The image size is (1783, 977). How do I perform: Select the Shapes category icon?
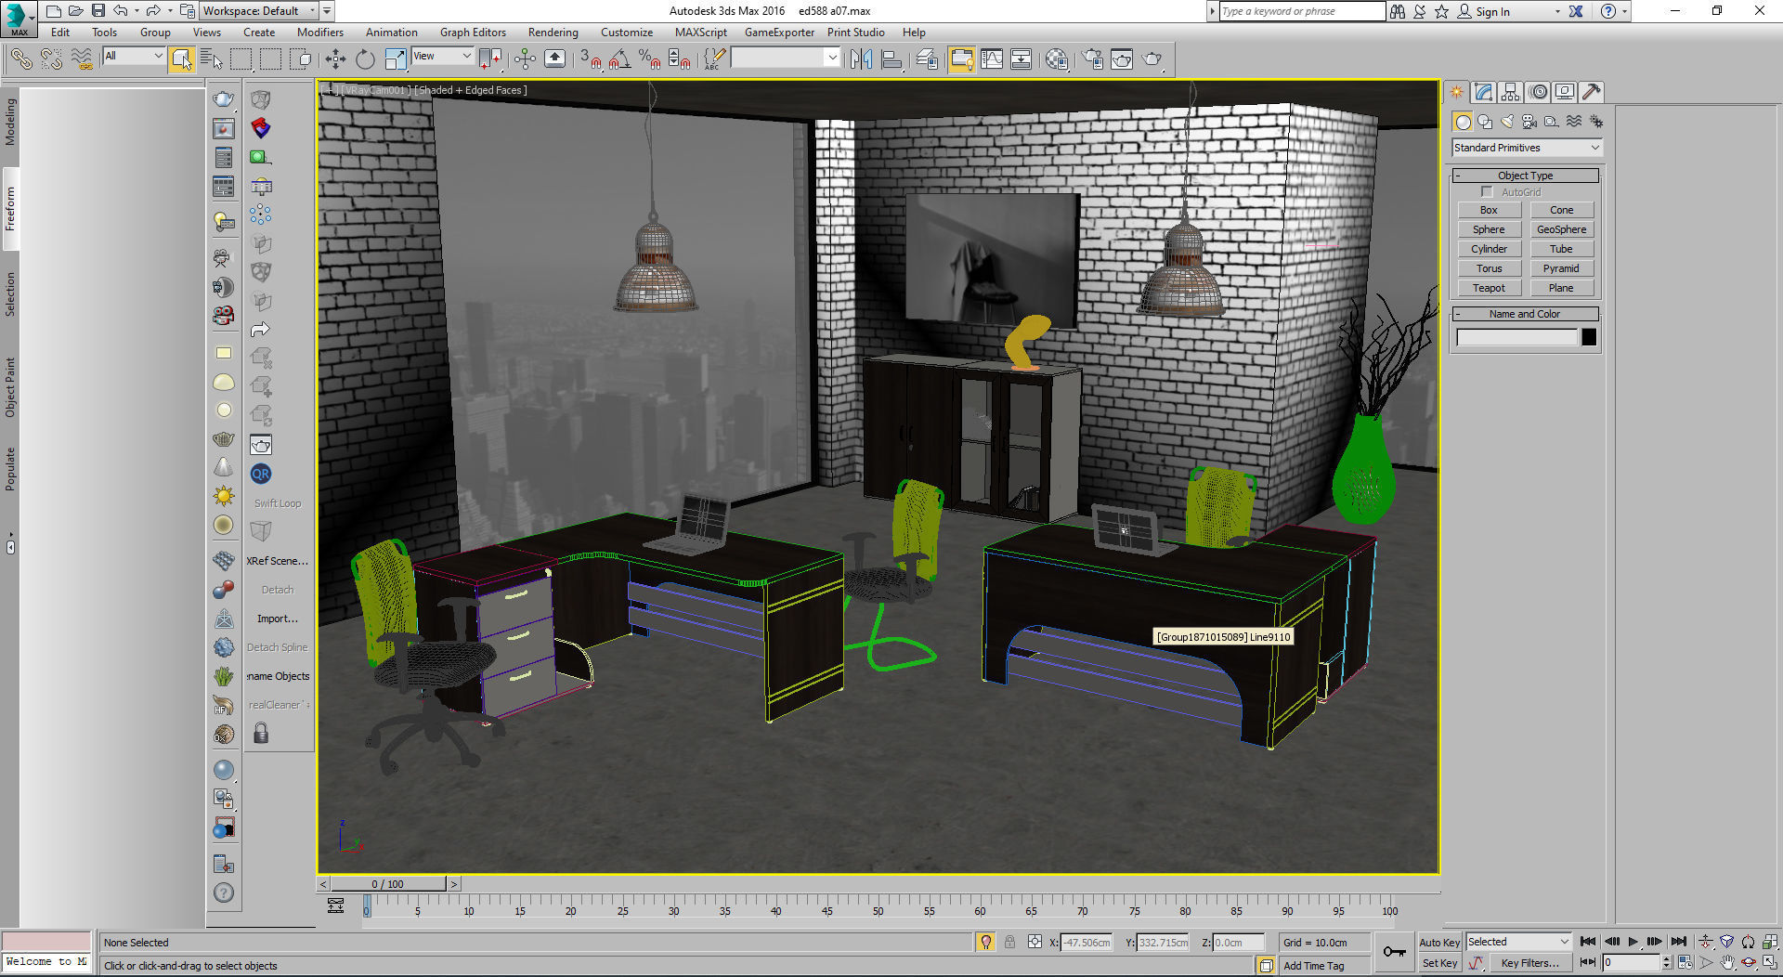point(1485,122)
